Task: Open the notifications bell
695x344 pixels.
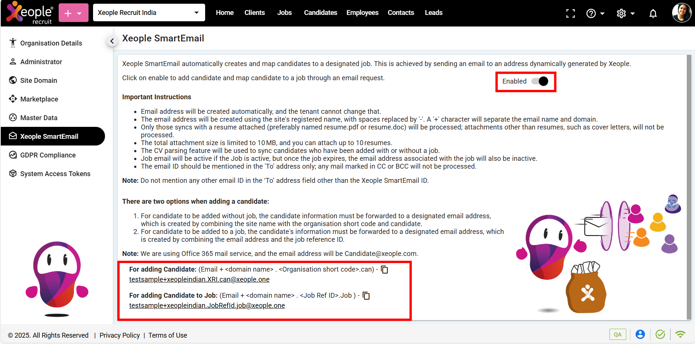Action: point(653,14)
